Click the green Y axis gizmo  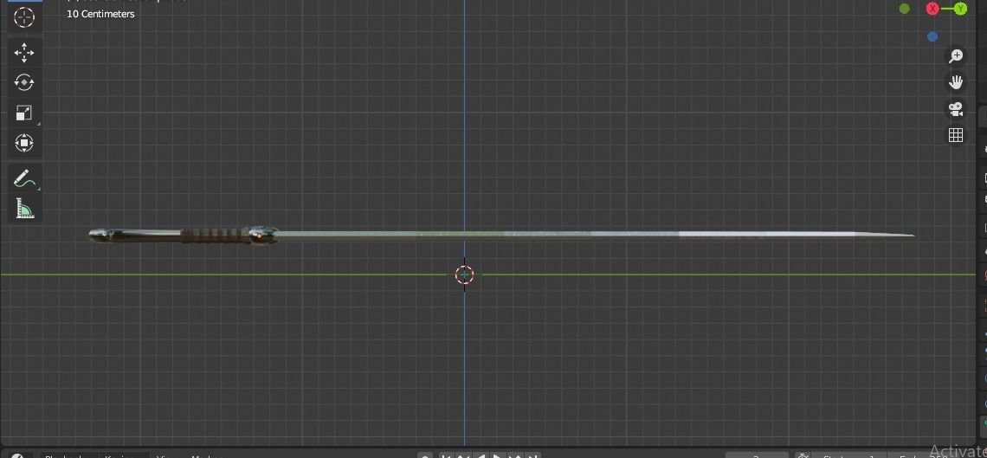[960, 9]
